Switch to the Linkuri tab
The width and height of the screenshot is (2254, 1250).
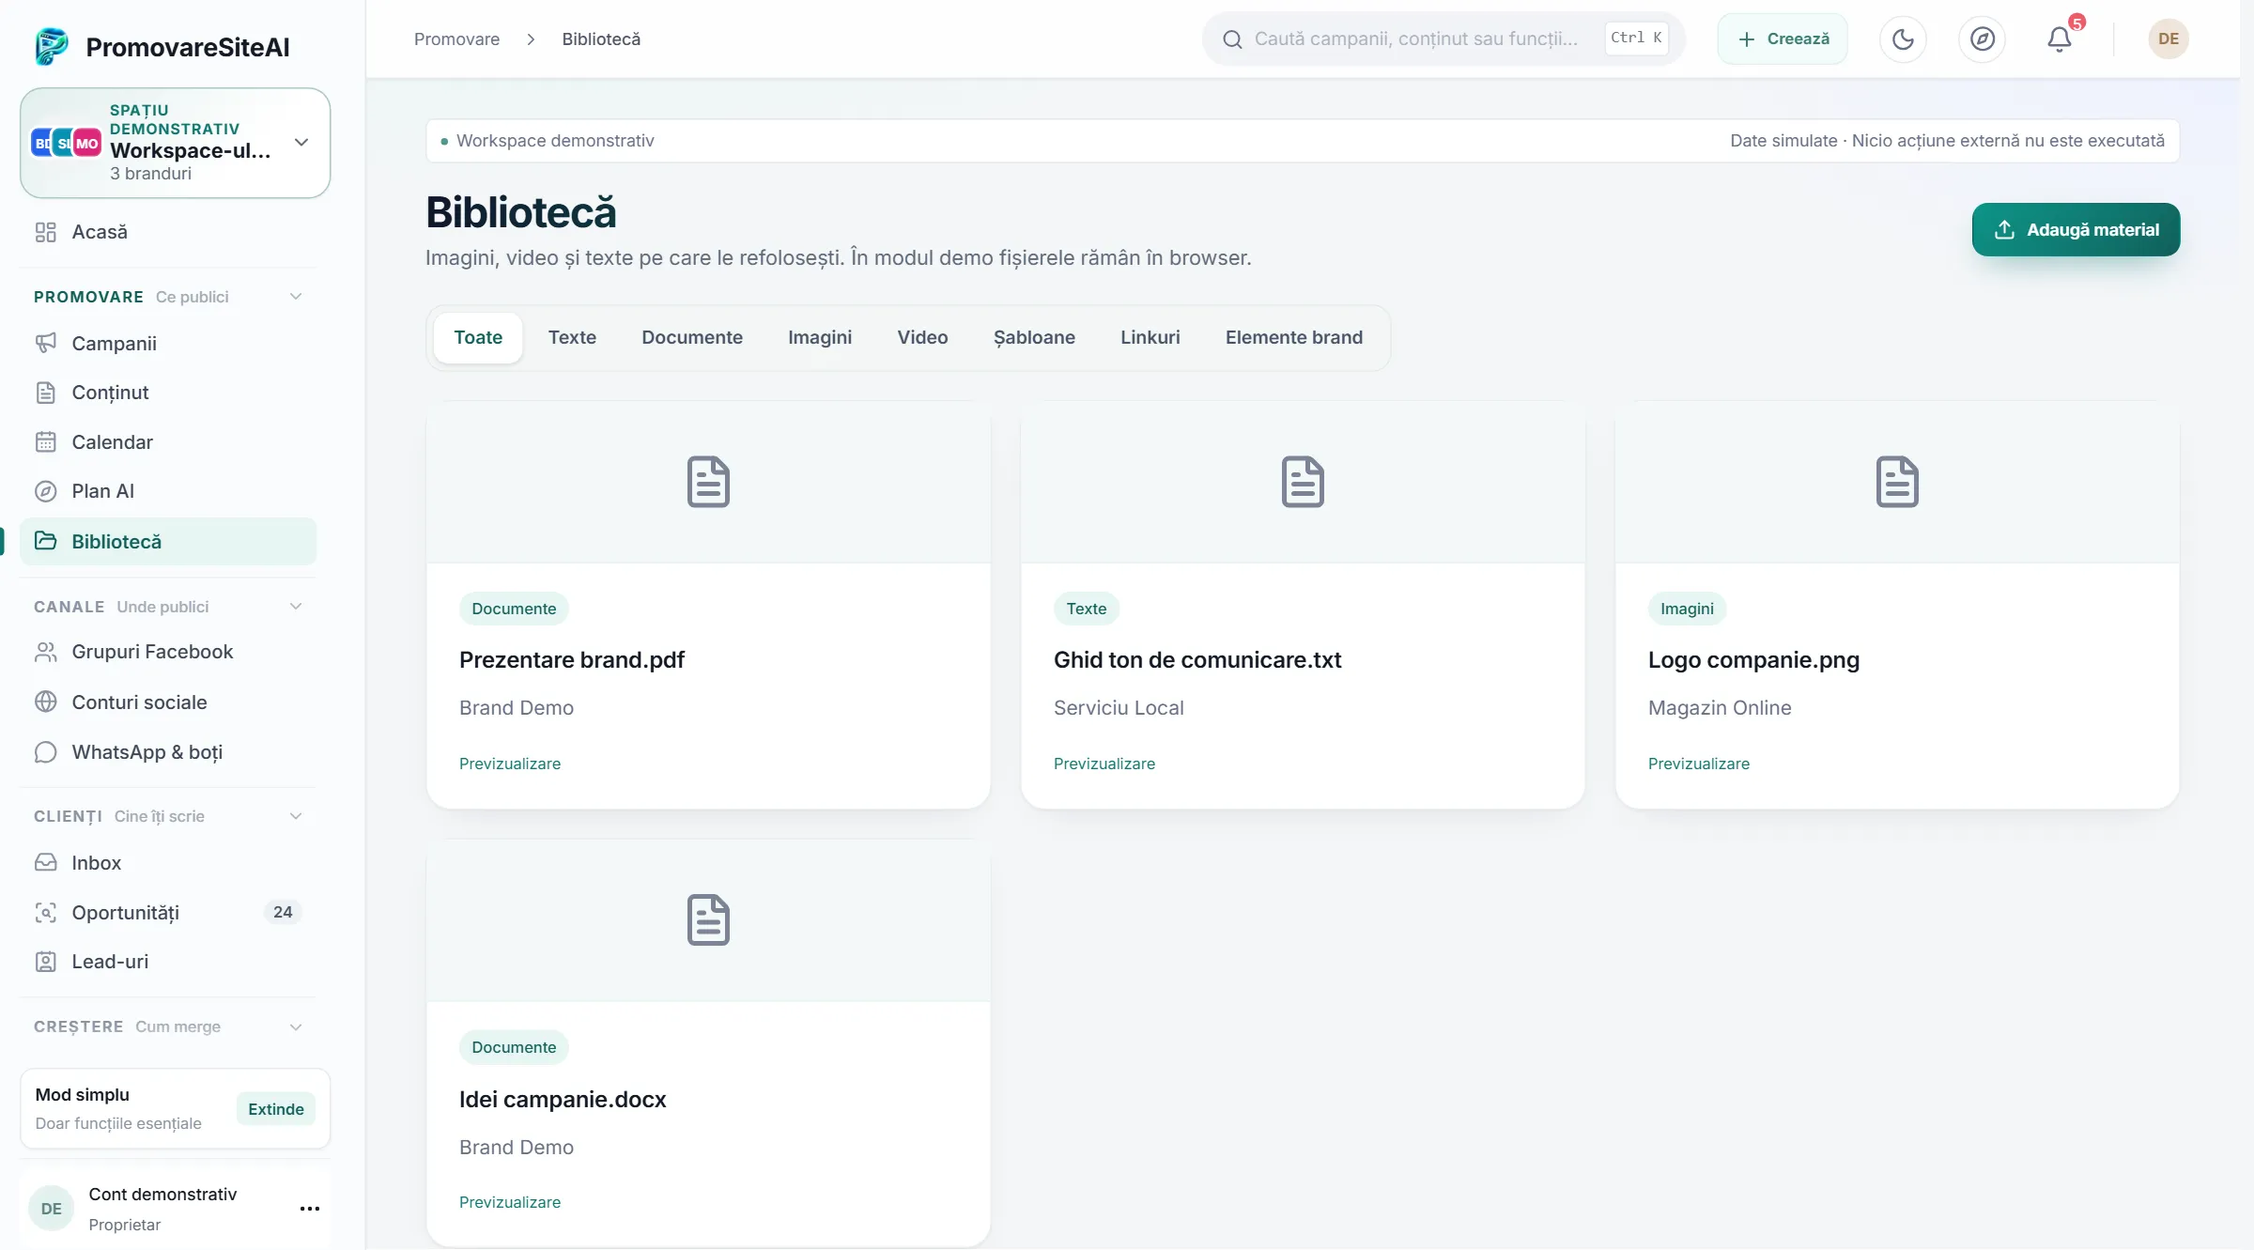pos(1150,337)
